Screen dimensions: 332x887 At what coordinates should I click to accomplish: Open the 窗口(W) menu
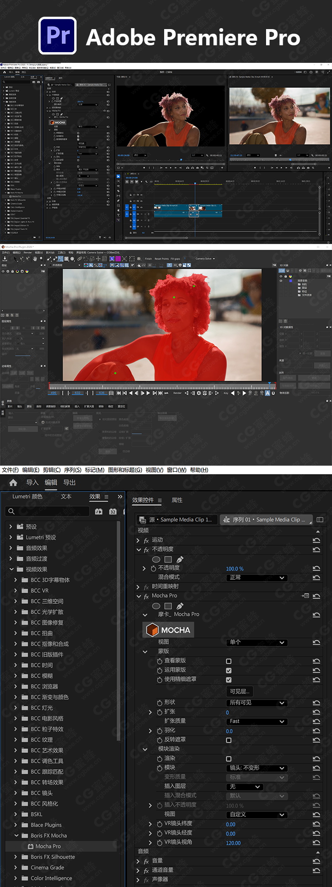[177, 470]
